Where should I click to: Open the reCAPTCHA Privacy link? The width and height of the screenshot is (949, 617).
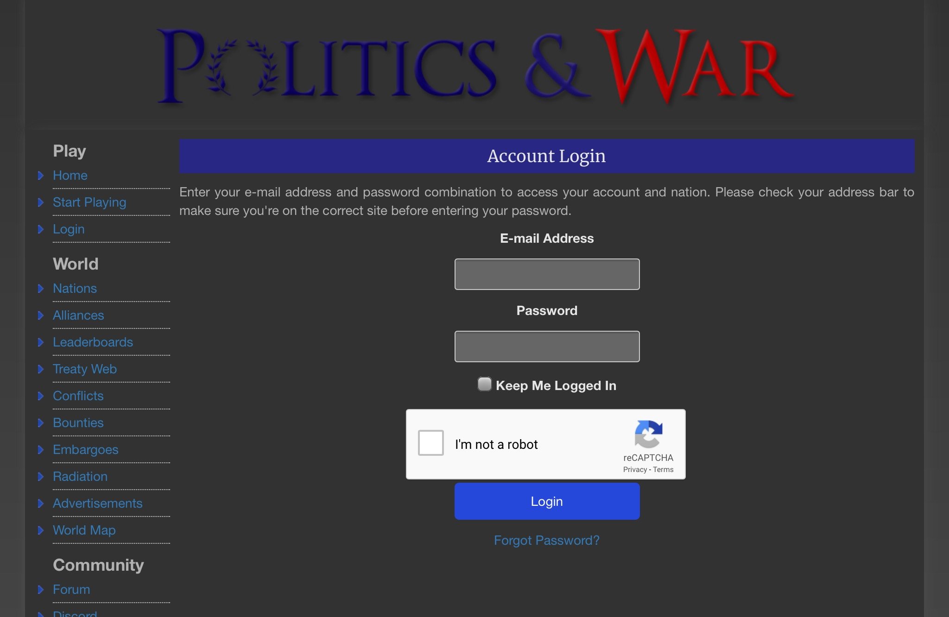(635, 470)
